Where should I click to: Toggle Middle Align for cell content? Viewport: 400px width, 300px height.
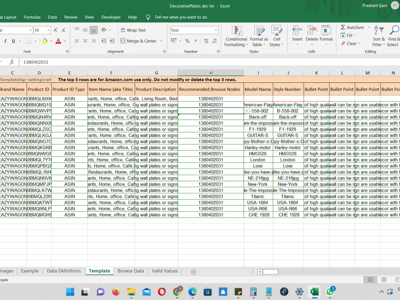coord(85,30)
